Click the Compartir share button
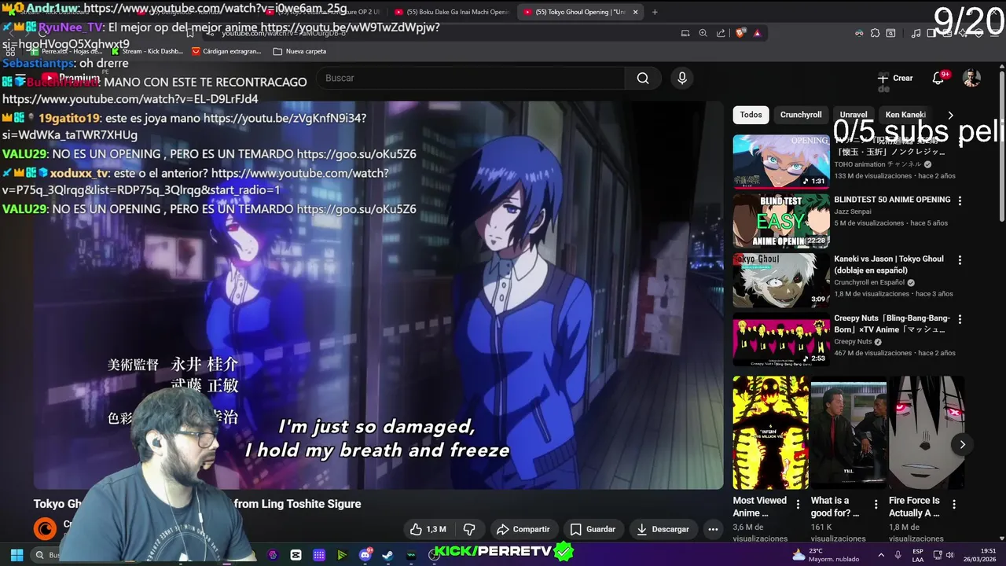1006x566 pixels. coord(523,529)
